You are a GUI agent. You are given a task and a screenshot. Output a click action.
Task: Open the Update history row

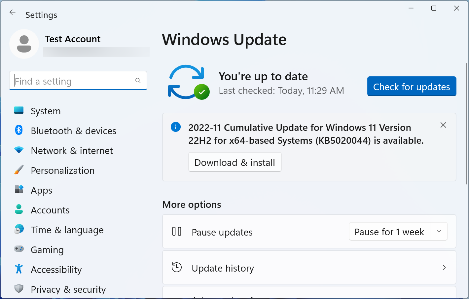click(x=309, y=267)
